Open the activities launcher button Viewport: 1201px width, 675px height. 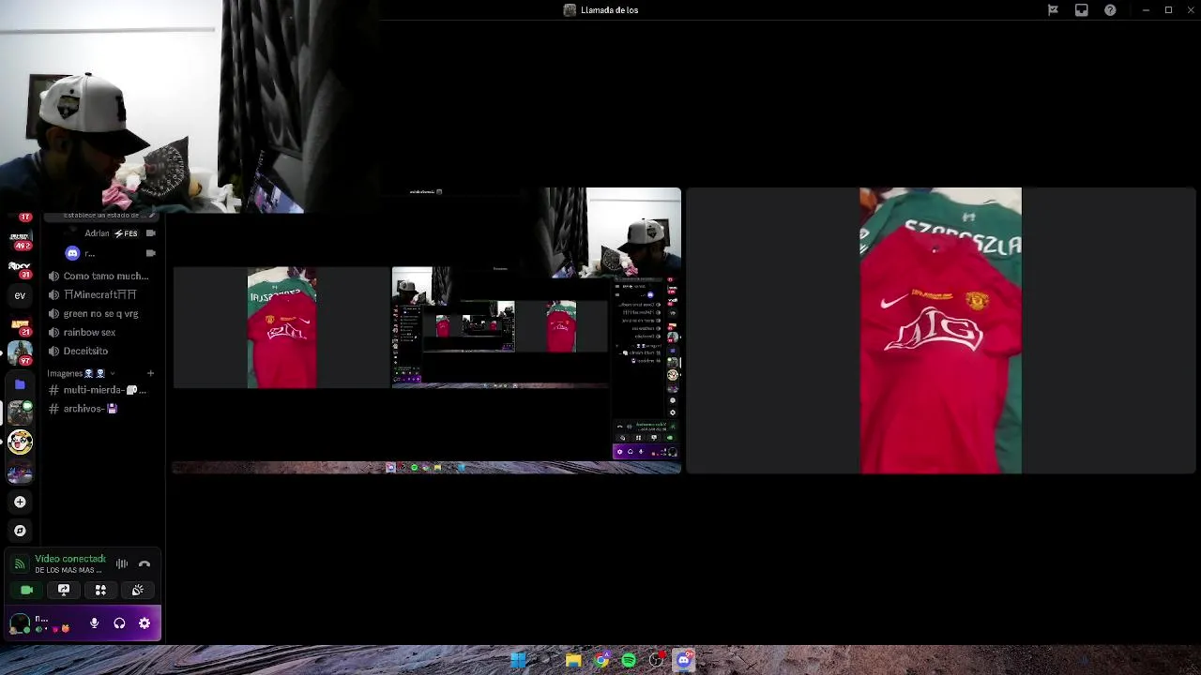point(100,590)
